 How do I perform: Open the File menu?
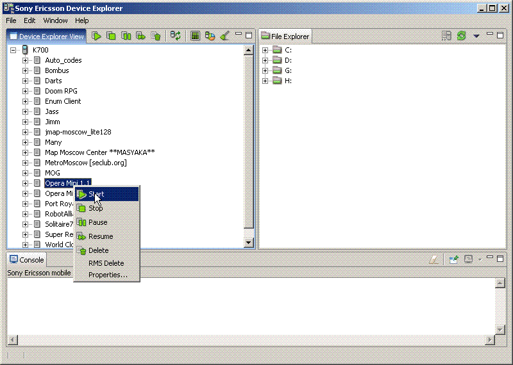(11, 20)
